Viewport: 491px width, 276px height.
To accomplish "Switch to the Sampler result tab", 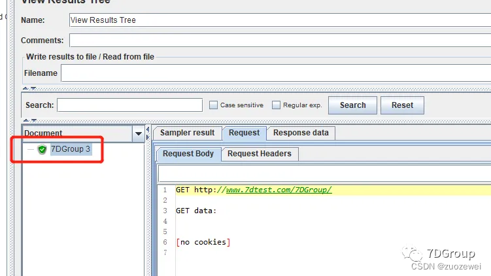I will [x=187, y=133].
